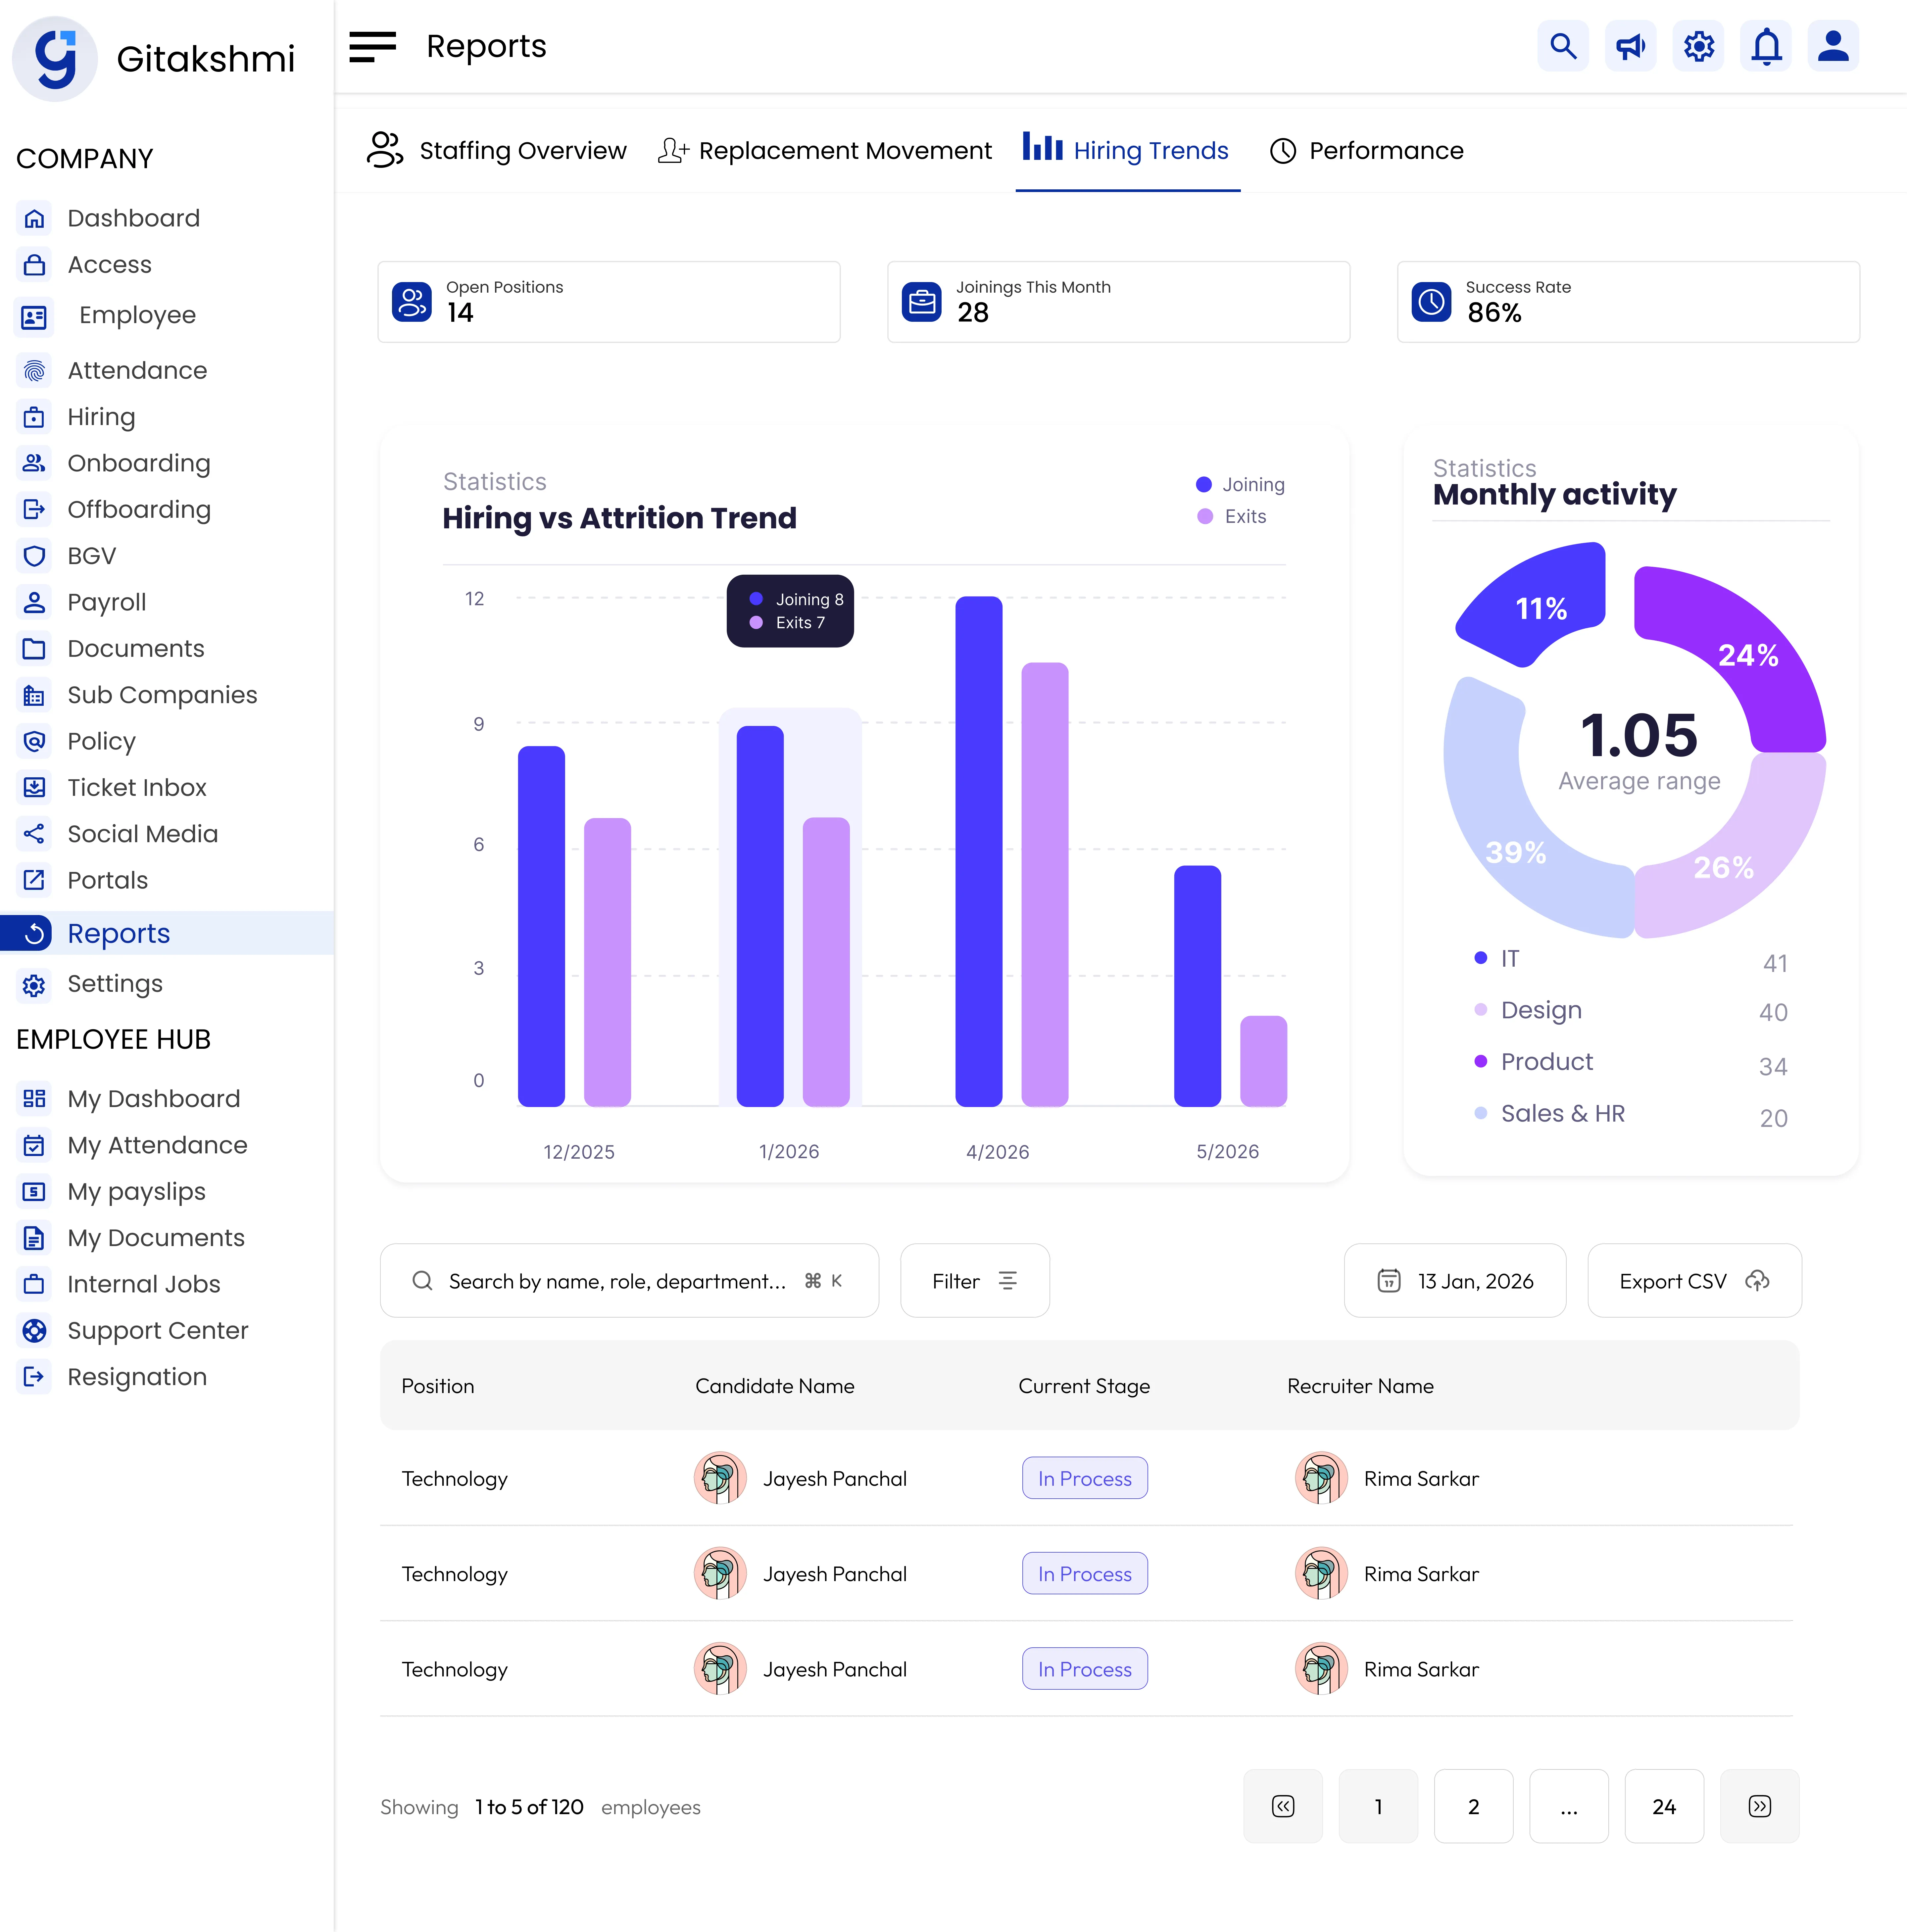The height and width of the screenshot is (1932, 1907).
Task: Select page 1 in pagination
Action: (x=1378, y=1806)
